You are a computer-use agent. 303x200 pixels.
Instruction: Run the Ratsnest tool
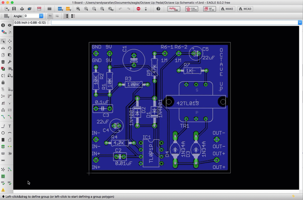pyautogui.click(x=3, y=170)
